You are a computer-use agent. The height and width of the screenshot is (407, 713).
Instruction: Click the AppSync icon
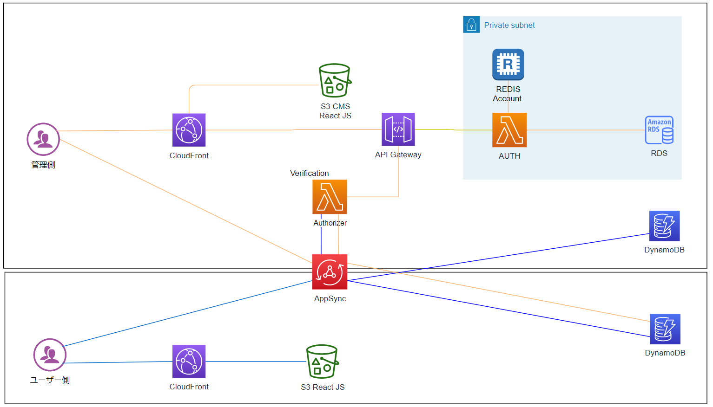point(330,272)
